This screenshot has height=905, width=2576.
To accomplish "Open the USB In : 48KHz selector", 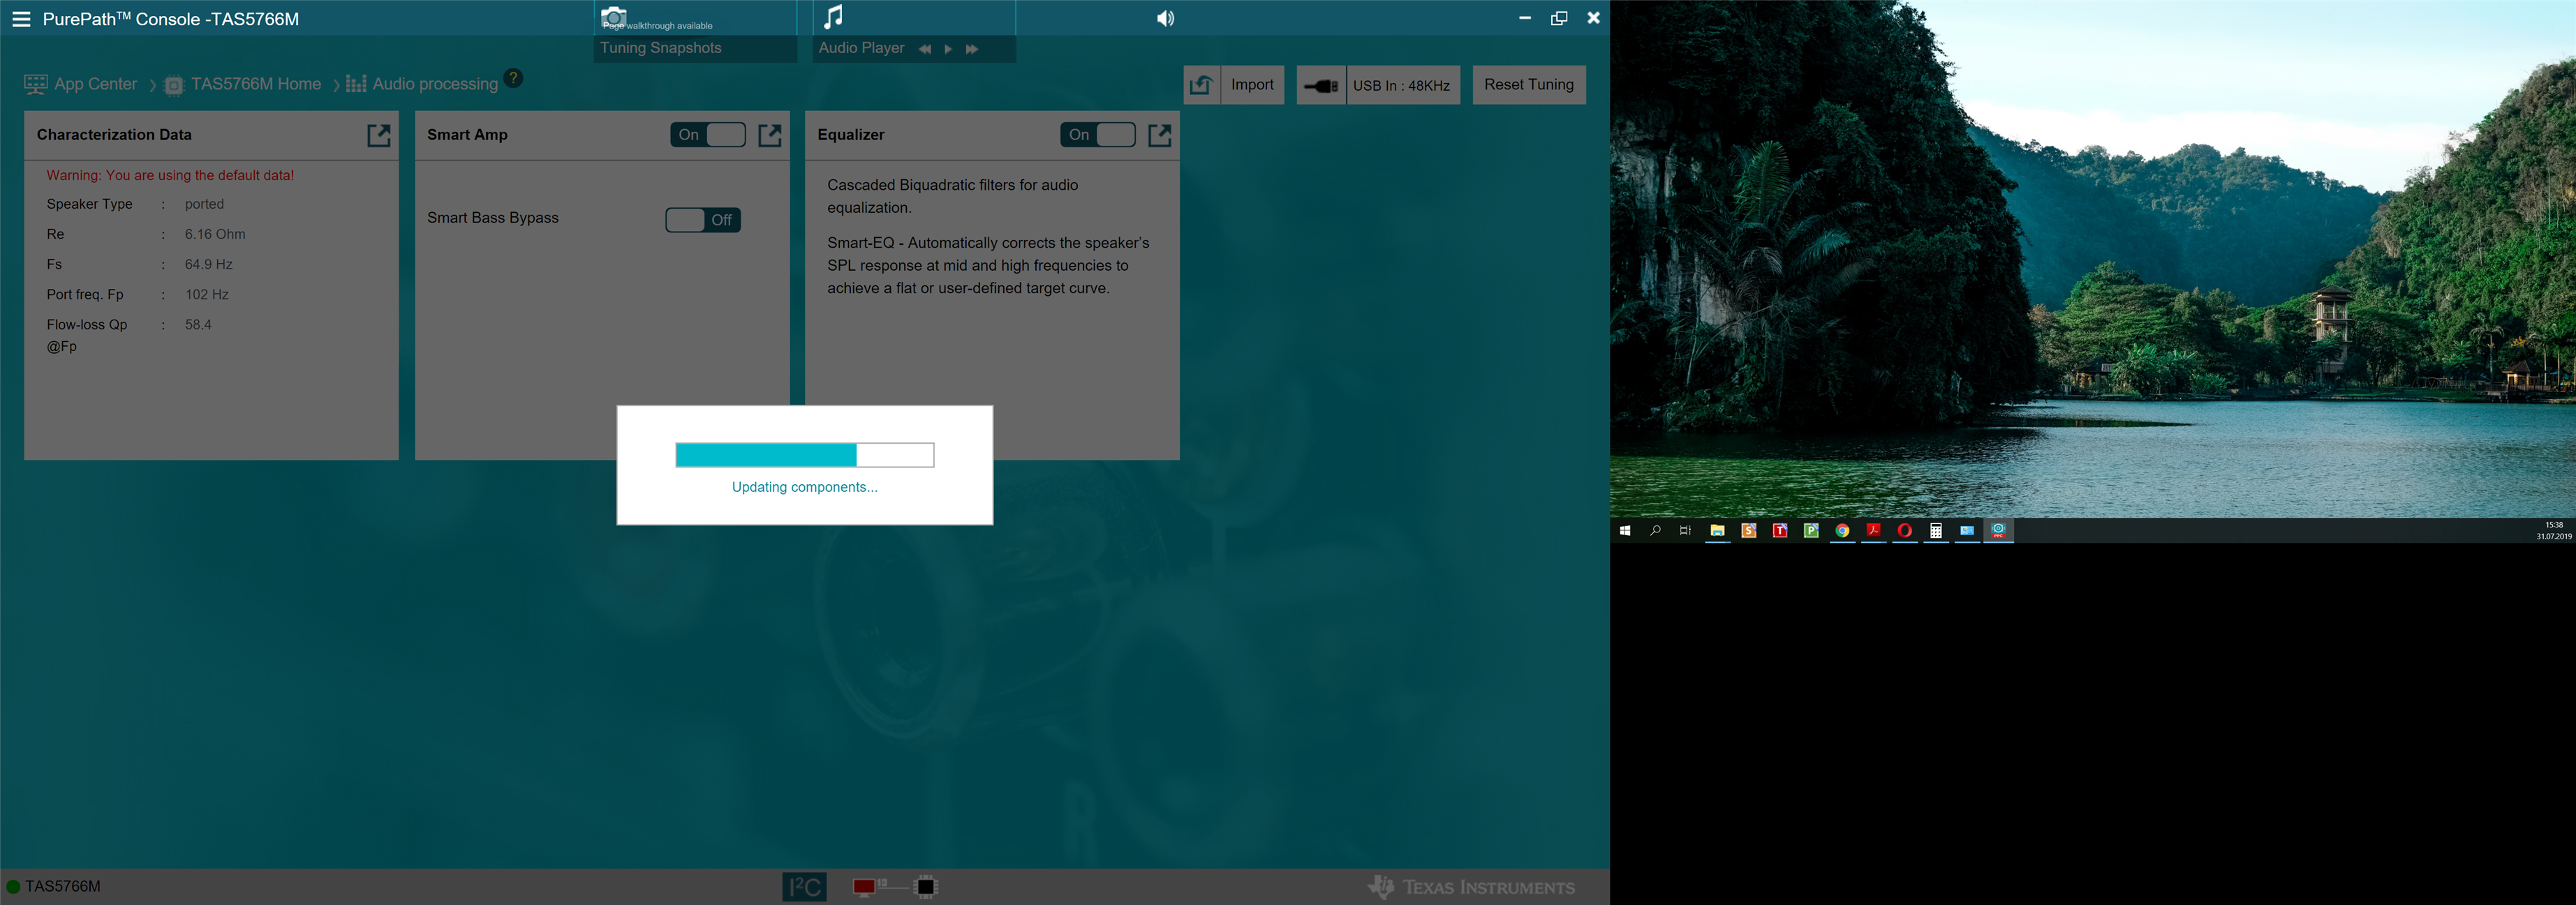I will click(x=1402, y=85).
